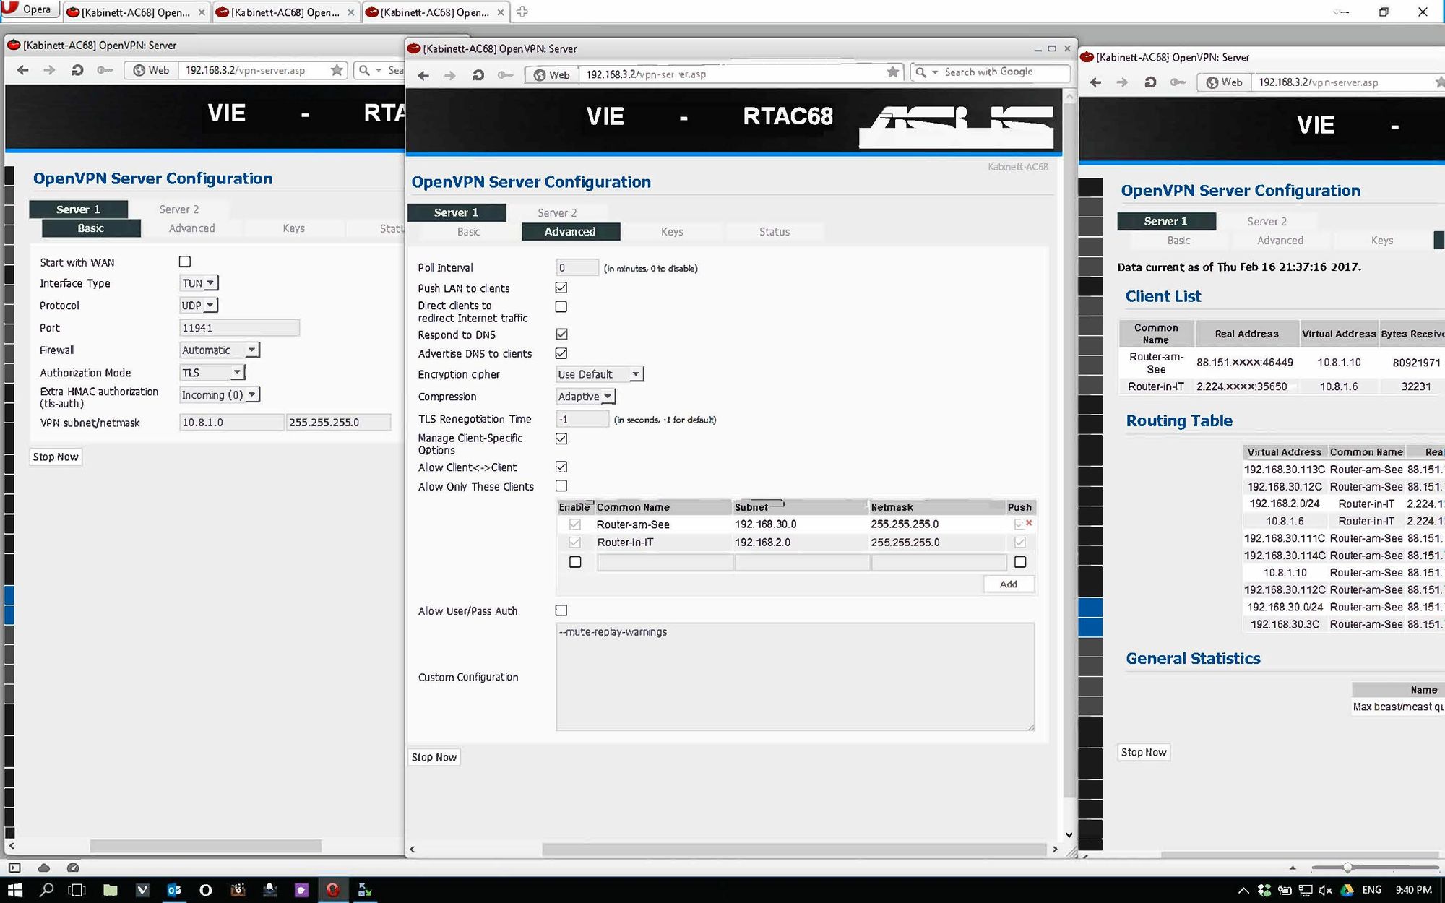Click Stop Now in left window

point(56,457)
